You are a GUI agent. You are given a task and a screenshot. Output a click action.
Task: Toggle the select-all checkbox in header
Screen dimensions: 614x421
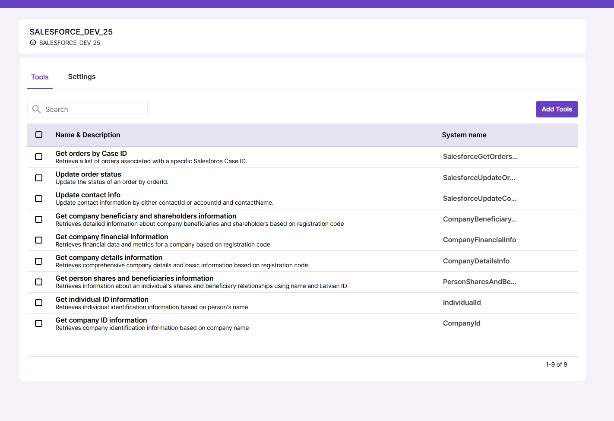[x=39, y=135]
